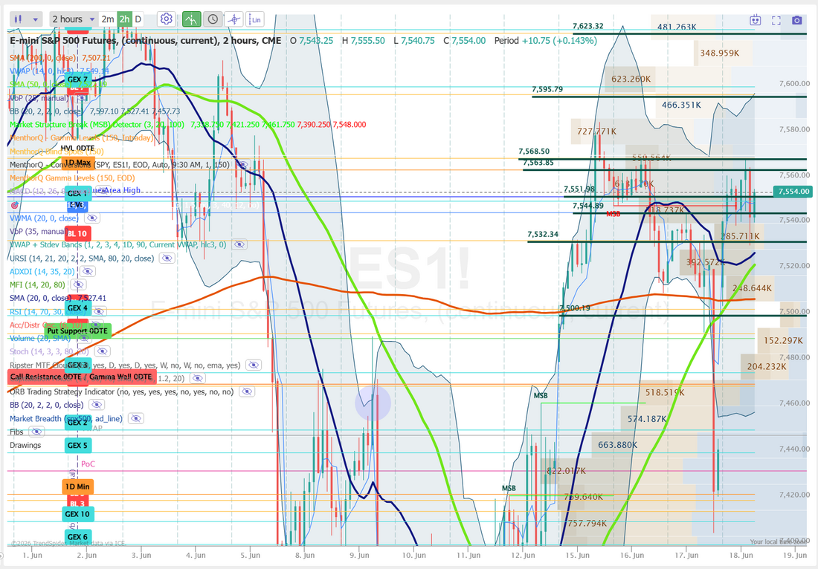Viewport: 818px width, 569px height.
Task: Click the red target indicator icon
Action: click(14, 205)
